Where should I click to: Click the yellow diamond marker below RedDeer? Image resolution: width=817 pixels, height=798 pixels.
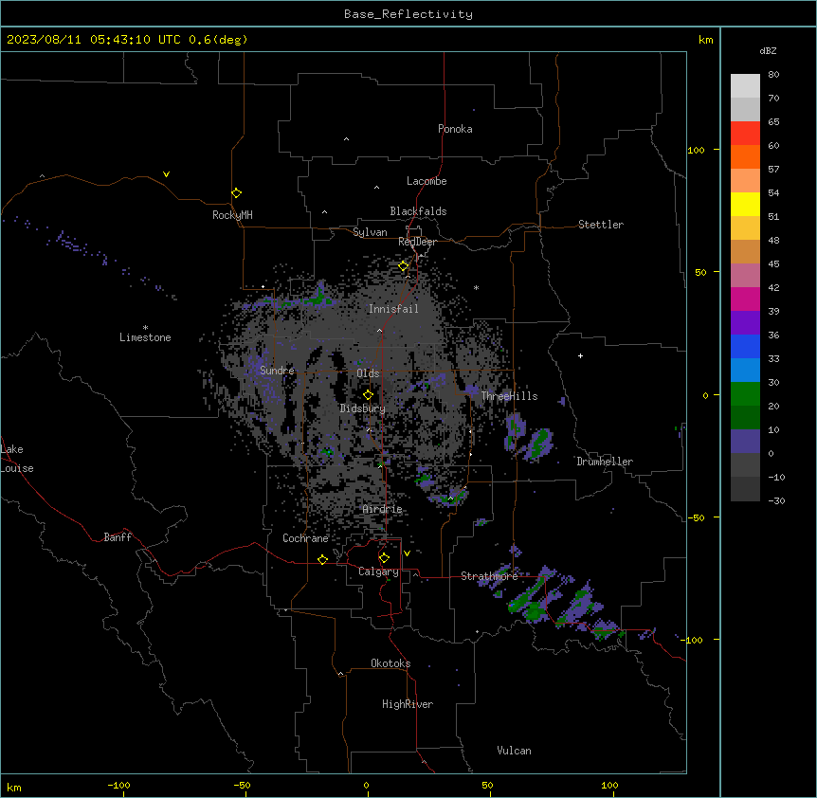coord(403,266)
